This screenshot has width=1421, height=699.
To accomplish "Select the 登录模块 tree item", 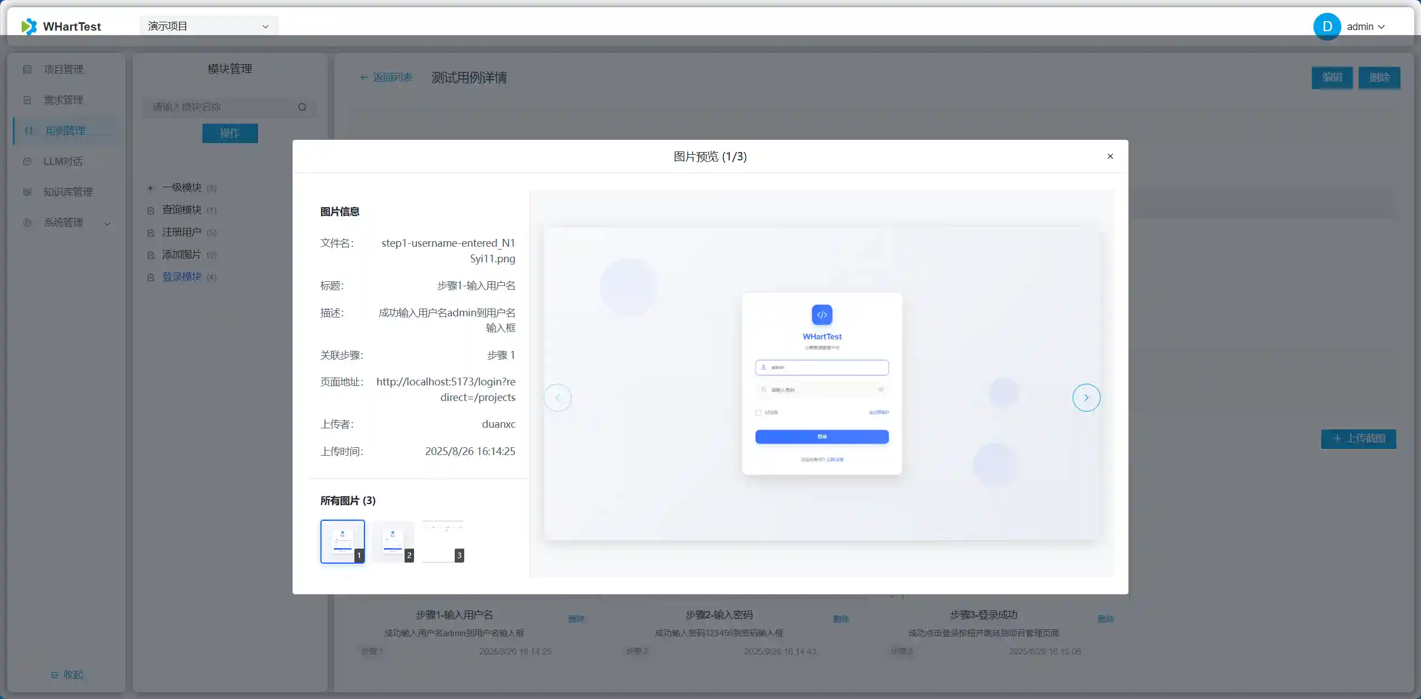I will tap(182, 277).
